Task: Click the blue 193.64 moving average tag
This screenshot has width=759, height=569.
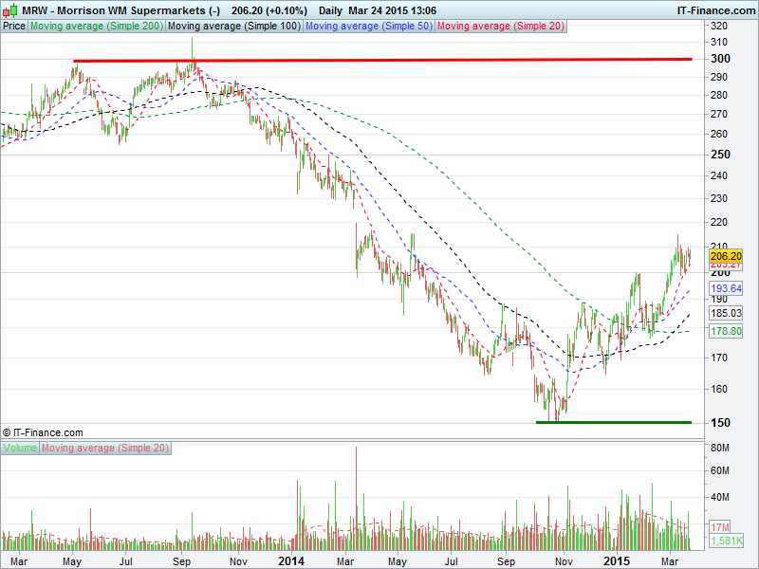Action: coord(725,287)
